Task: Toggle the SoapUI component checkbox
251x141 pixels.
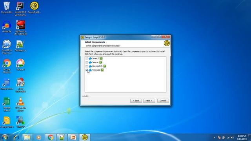Action: pos(87,58)
